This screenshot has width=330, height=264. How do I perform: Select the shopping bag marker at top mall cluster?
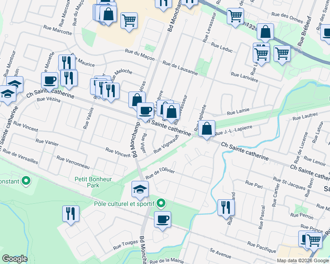pyautogui.click(x=108, y=15)
